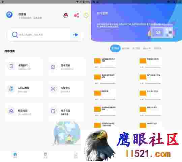Open the 精彩电影 recommended search card

click(24, 112)
